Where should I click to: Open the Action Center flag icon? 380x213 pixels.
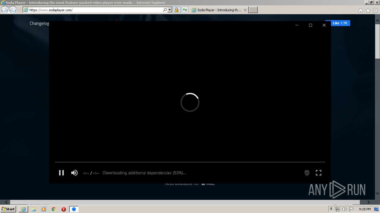pos(352,209)
